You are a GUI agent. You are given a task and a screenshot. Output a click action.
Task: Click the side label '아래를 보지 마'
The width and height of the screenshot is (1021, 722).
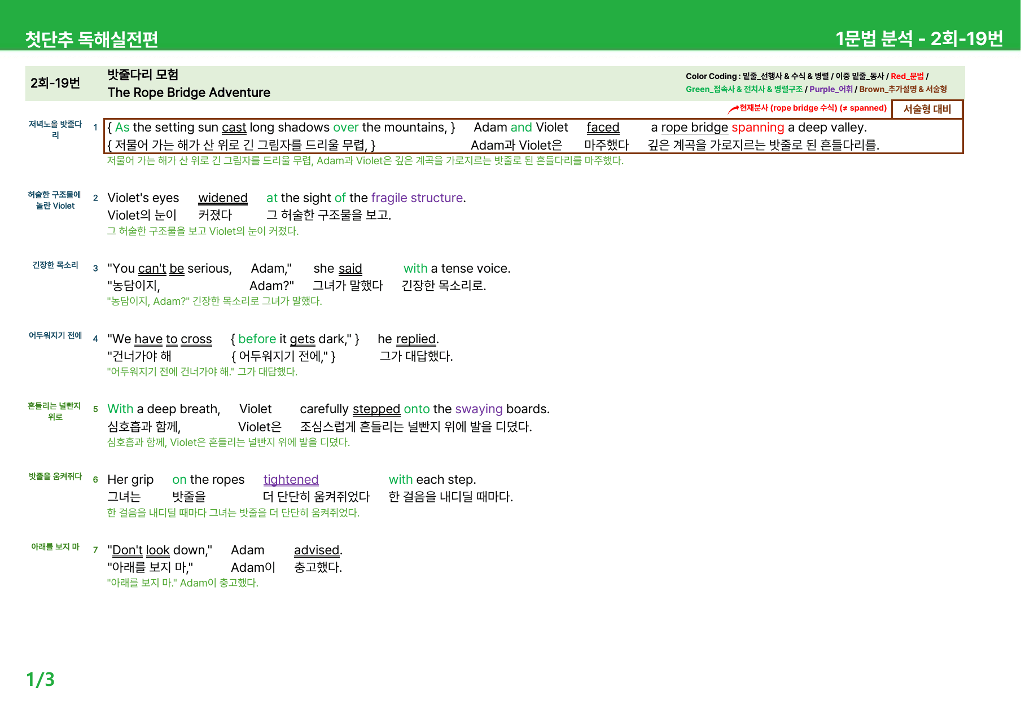pos(55,546)
